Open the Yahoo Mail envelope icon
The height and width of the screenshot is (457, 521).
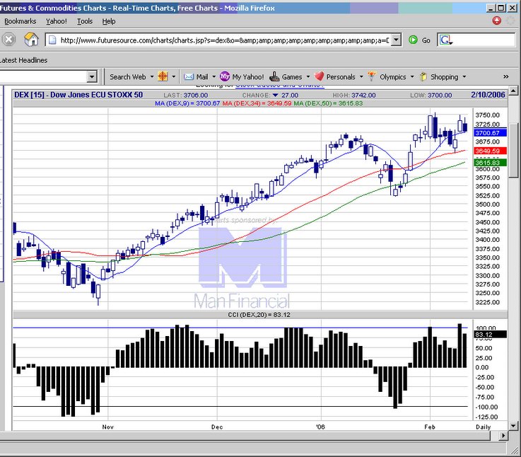pyautogui.click(x=189, y=77)
